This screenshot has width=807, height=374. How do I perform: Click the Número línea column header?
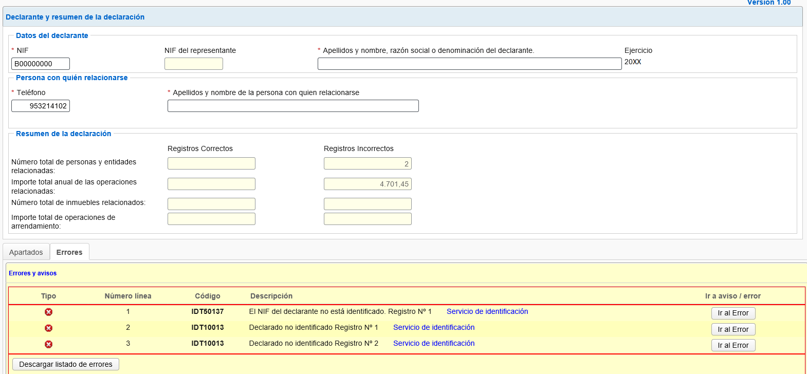point(128,296)
